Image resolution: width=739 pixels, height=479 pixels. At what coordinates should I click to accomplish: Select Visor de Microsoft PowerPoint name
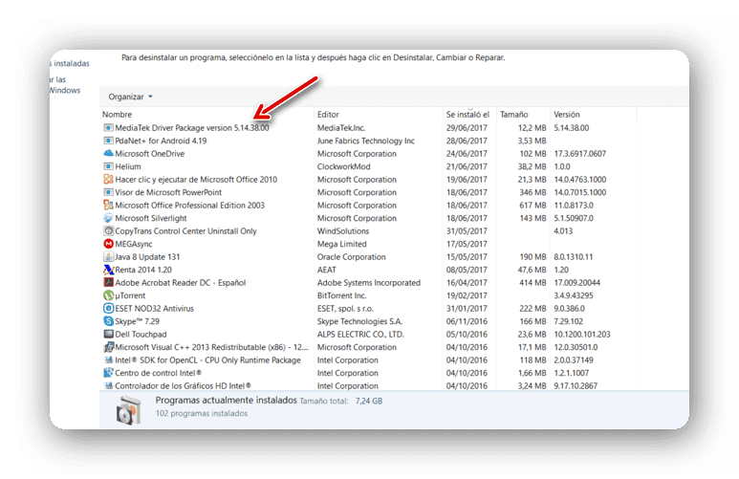click(168, 192)
